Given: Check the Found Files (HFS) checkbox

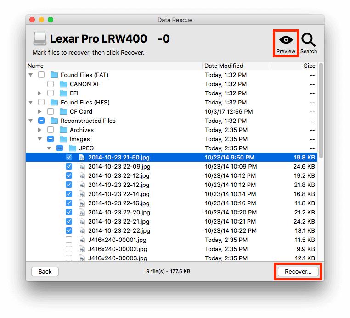Looking at the screenshot, I should click(41, 103).
